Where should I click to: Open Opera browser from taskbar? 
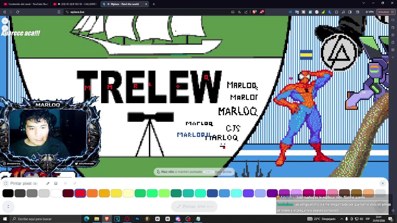coord(127,219)
